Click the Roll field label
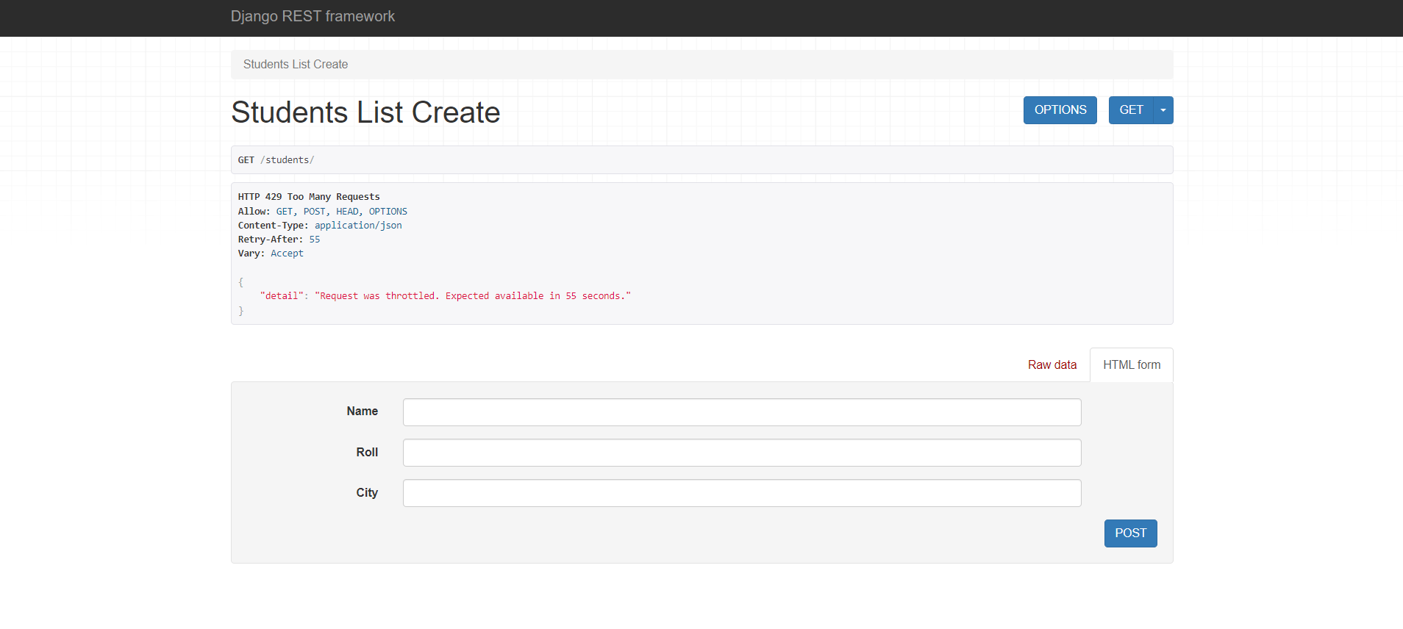 [x=367, y=453]
